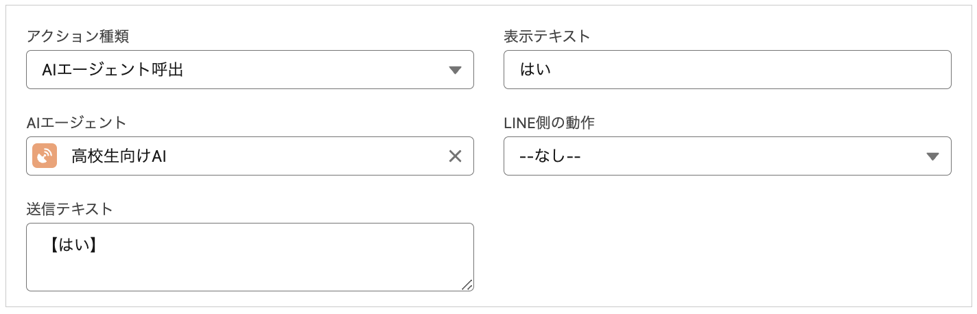Place cursor after はい in 表示テキスト

tap(553, 70)
